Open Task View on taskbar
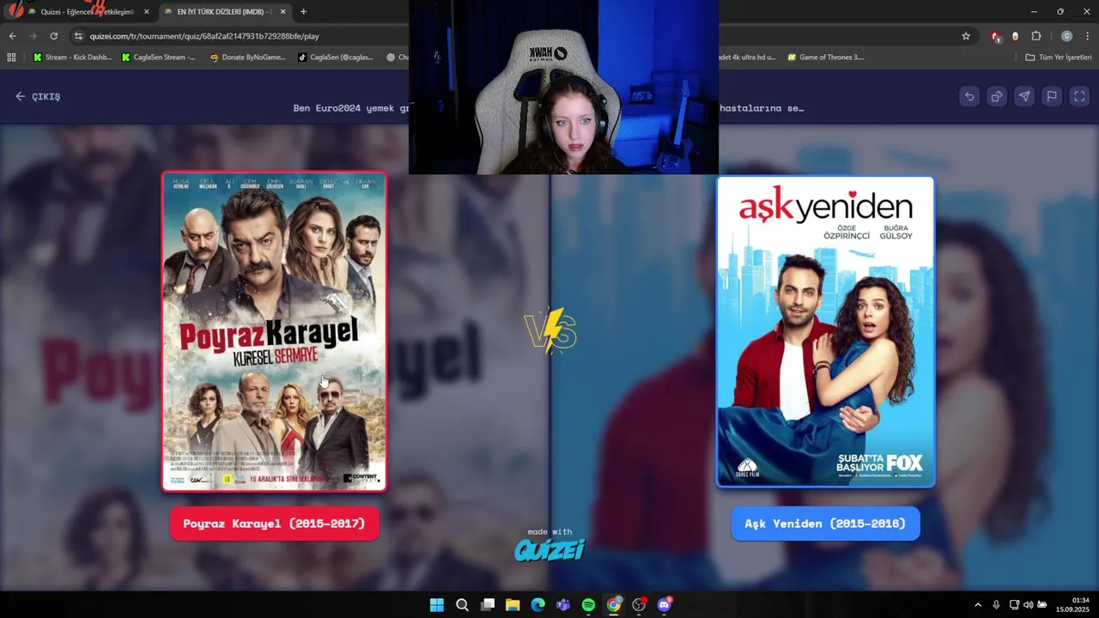 [488, 605]
